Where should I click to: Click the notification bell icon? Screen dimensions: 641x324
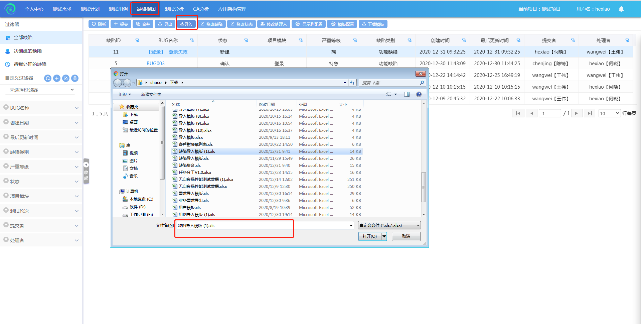[621, 9]
